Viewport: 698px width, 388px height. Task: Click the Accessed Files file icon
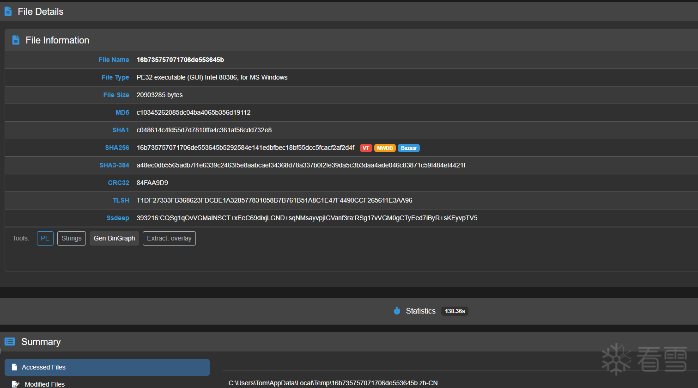click(14, 367)
